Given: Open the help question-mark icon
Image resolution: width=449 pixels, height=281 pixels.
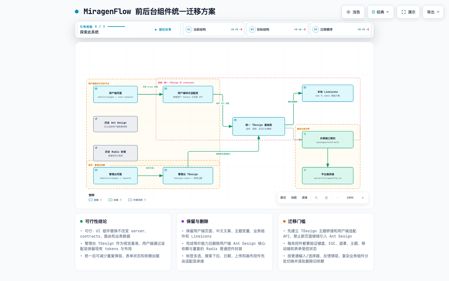Looking at the screenshot, I should 326,198.
